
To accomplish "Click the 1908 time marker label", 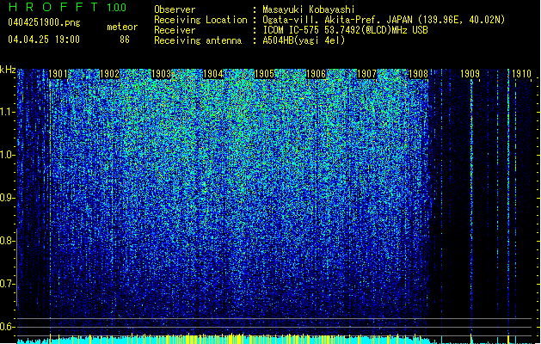I will point(418,74).
